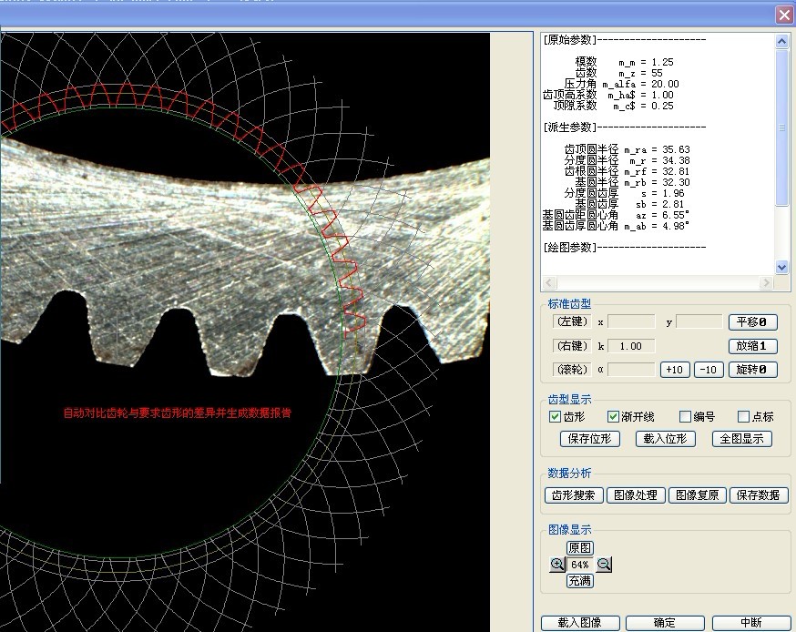Viewport: 796px width, 632px height.
Task: Focus the x translation input field
Action: (x=631, y=321)
